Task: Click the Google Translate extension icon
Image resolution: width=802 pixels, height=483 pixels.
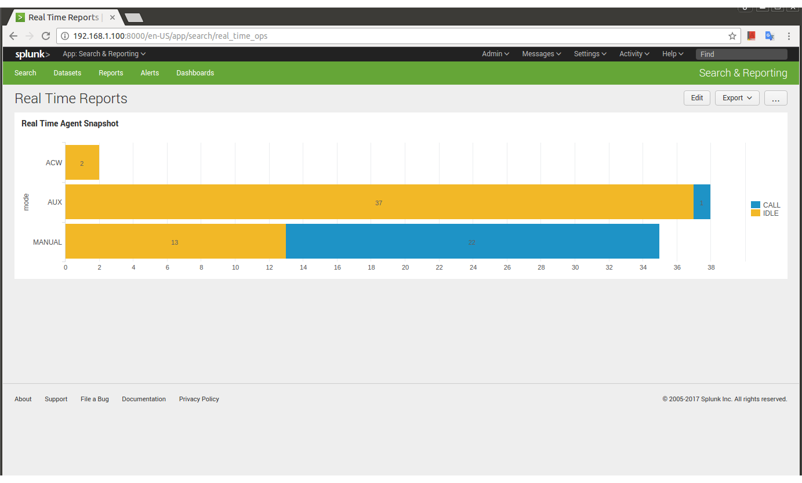Action: click(770, 36)
